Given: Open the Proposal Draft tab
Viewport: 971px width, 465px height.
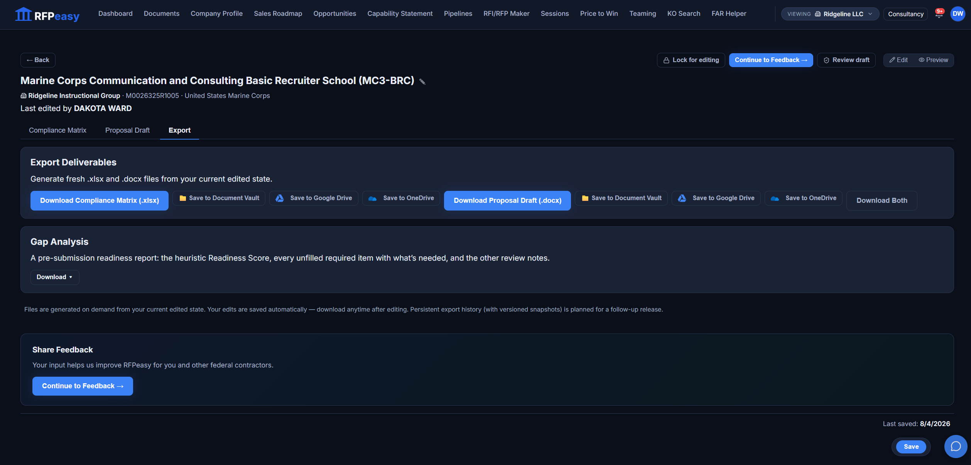Looking at the screenshot, I should click(x=127, y=130).
